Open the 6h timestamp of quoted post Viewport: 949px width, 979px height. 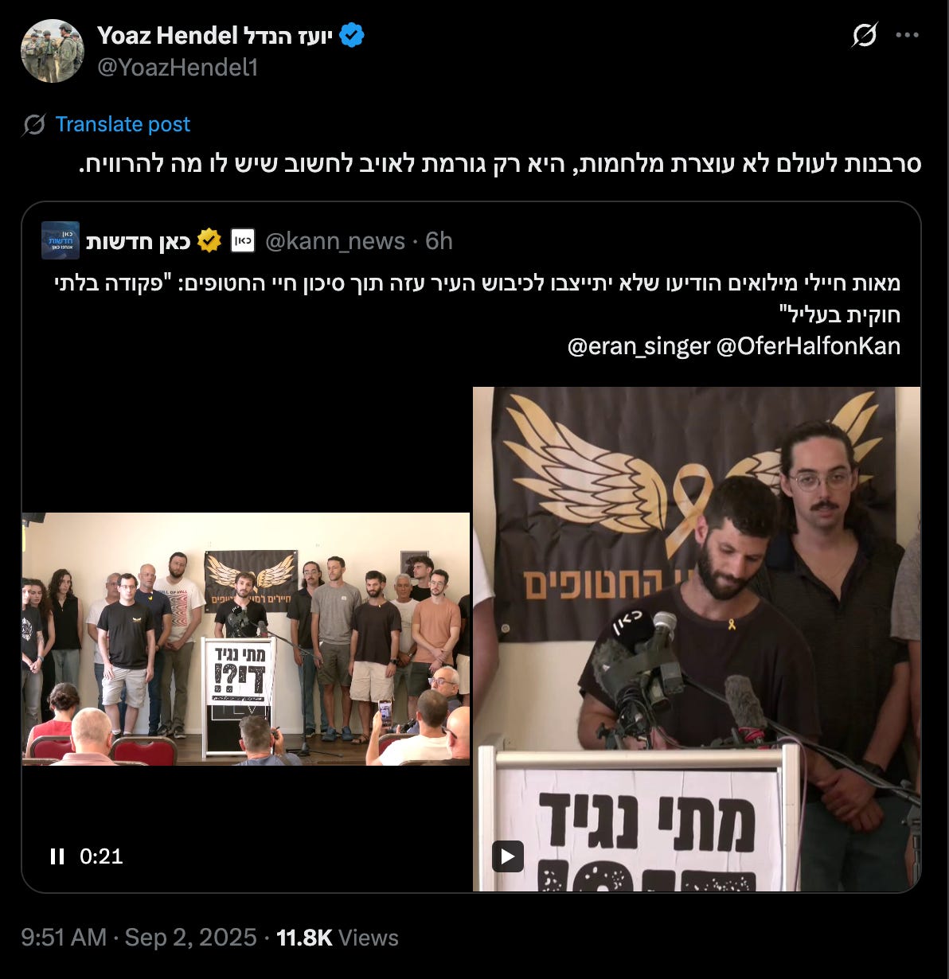[439, 241]
